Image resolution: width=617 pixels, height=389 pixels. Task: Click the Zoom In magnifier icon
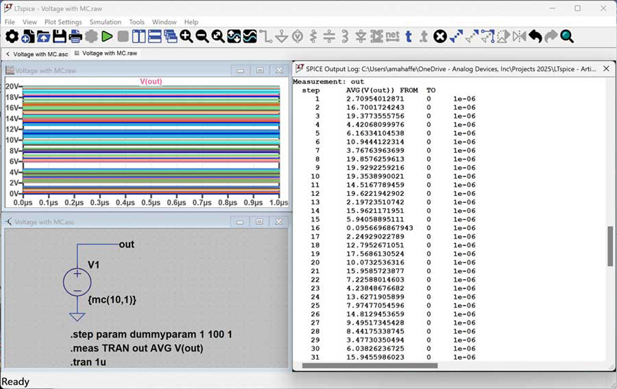click(x=186, y=36)
